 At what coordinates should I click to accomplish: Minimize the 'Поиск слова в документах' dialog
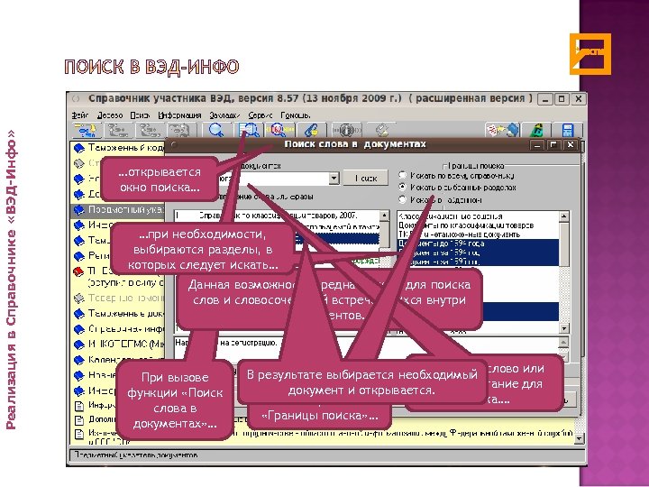[537, 145]
